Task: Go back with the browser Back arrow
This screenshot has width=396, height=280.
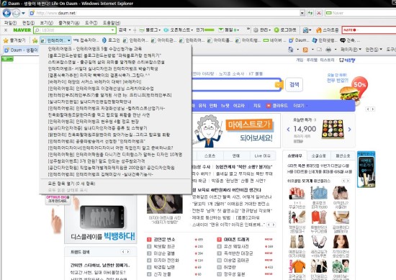Action: click(x=6, y=13)
